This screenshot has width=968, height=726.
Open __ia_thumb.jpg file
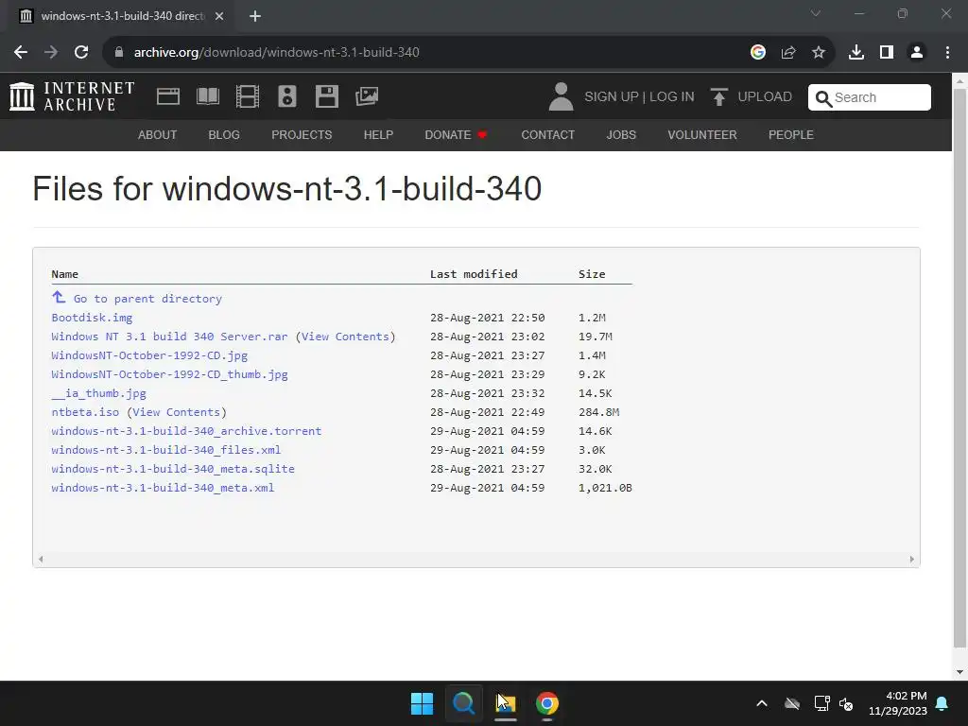tap(98, 393)
